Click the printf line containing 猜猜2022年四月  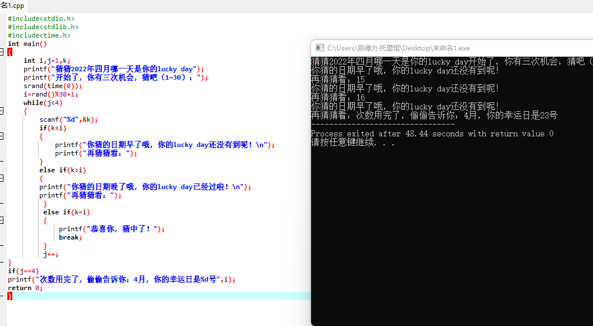(x=114, y=69)
